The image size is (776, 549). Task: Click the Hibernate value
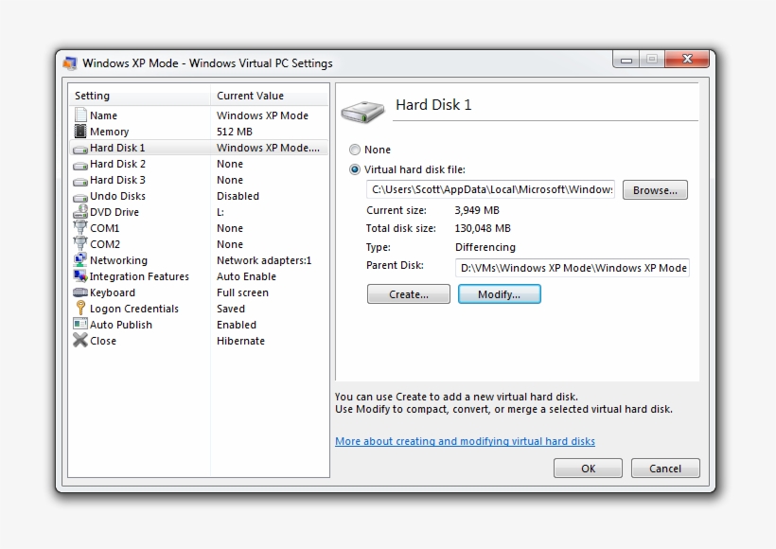coord(240,341)
